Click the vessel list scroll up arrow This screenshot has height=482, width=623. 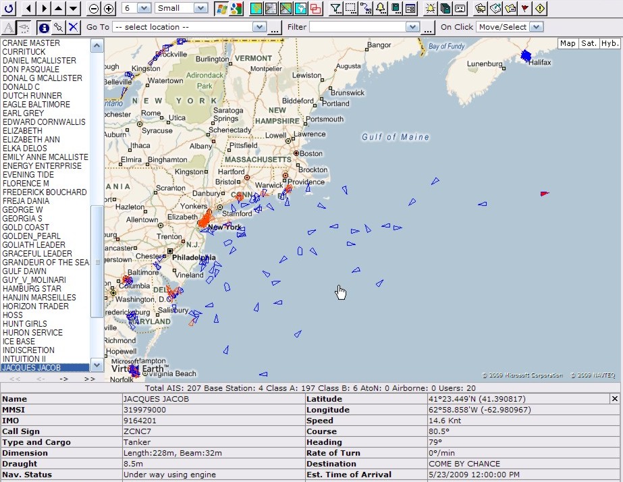point(97,46)
